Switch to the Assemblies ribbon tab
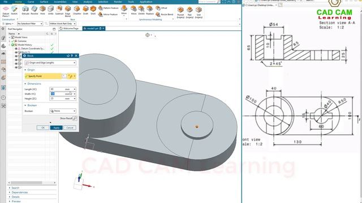Viewport: 362px width, 203px height. click(x=60, y=2)
